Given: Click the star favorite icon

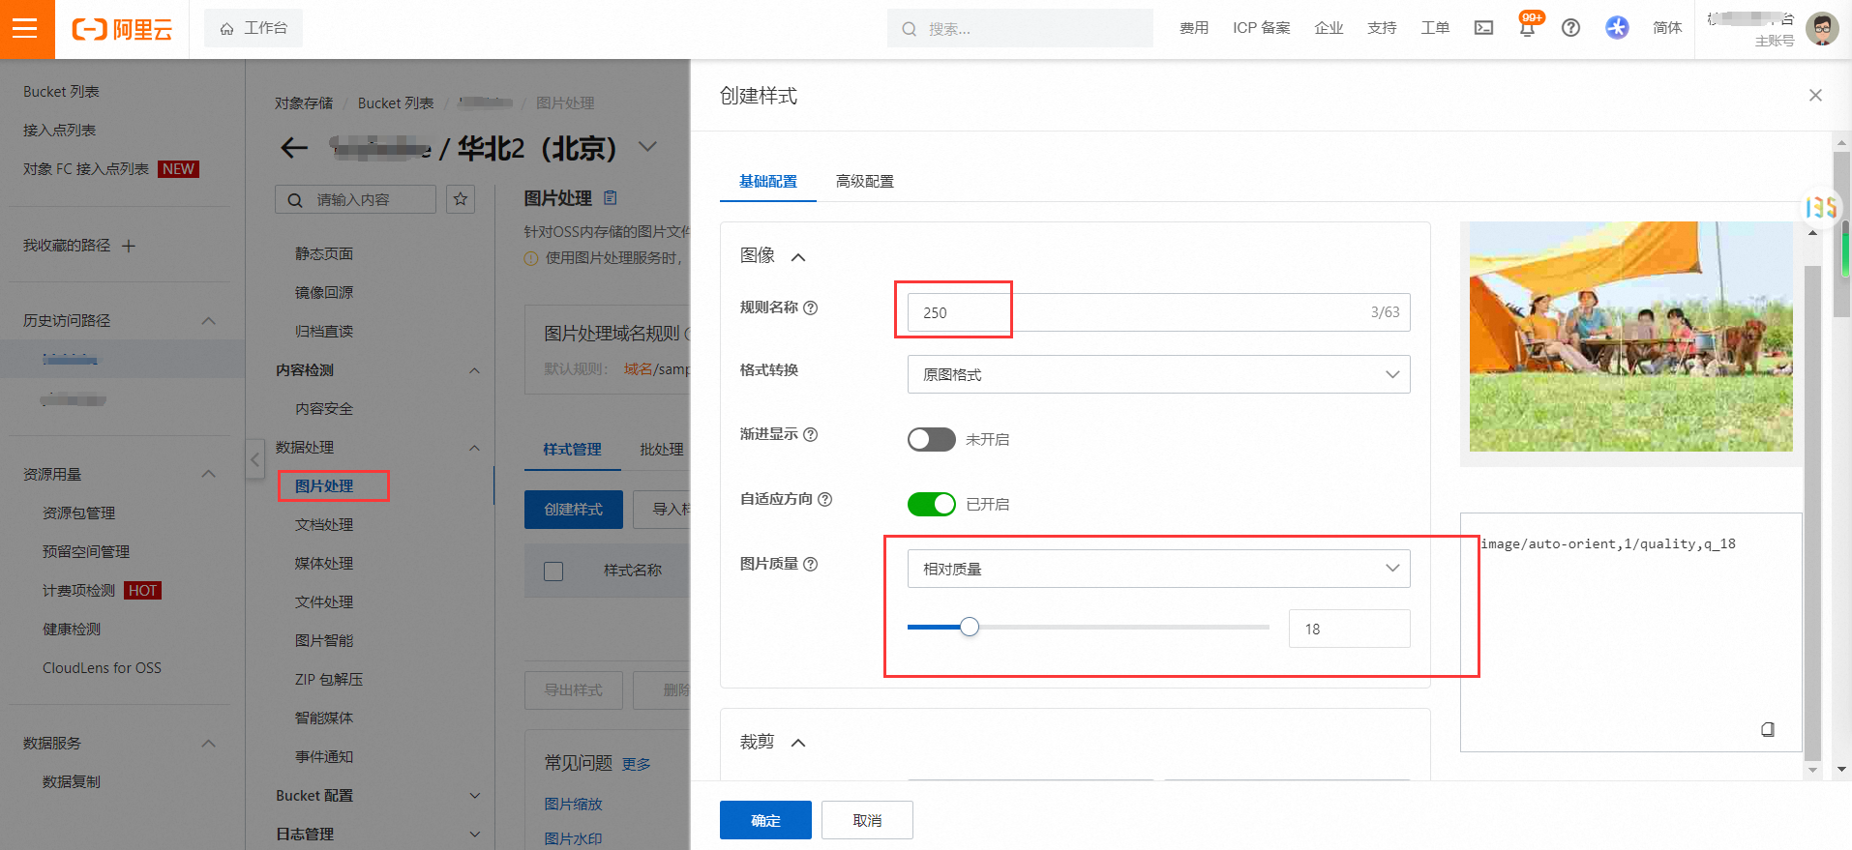Looking at the screenshot, I should click(x=461, y=199).
